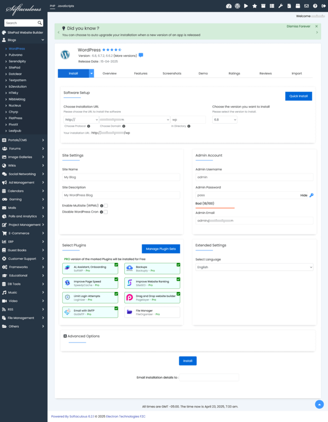Uncheck Drag and Drop Pagelayer plugin
This screenshot has height=422, width=328.
tap(179, 294)
